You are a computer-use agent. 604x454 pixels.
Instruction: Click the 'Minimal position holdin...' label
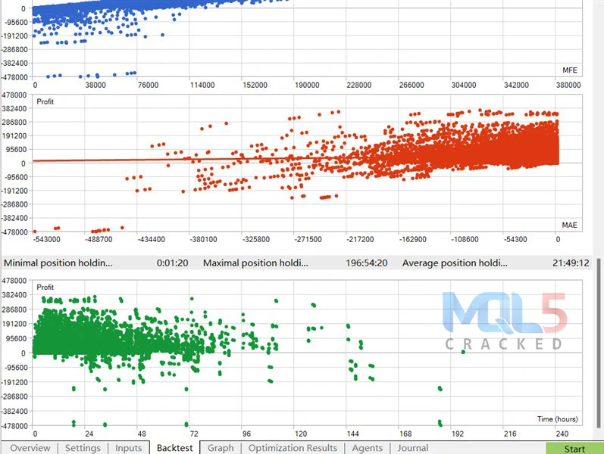point(58,263)
